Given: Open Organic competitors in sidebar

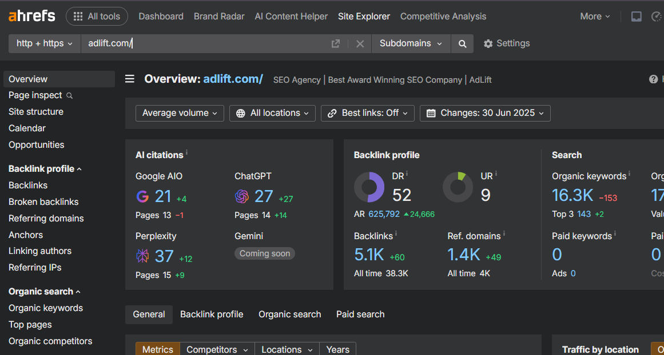Looking at the screenshot, I should tap(50, 341).
